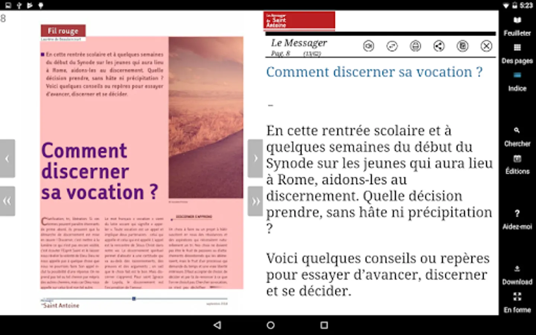Click the page progress slider marker
This screenshot has height=335, width=536.
pyautogui.click(x=134, y=299)
